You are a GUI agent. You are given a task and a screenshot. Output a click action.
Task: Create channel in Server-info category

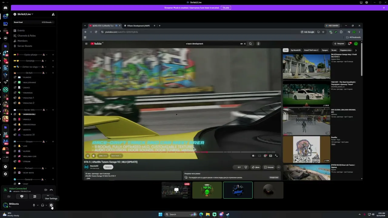click(x=53, y=110)
